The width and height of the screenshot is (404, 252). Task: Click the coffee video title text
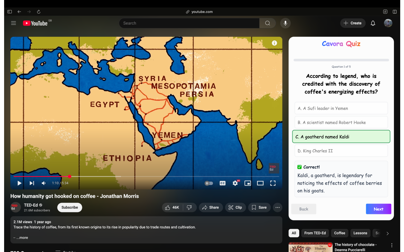pos(74,196)
